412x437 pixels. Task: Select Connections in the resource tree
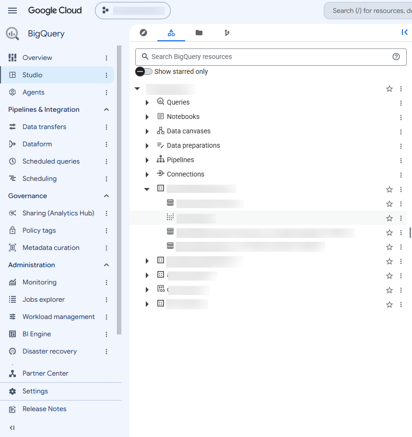point(185,174)
